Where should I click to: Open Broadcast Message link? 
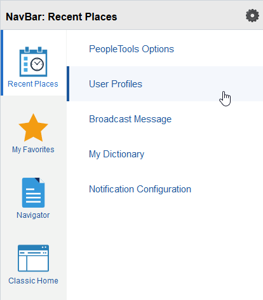130,119
